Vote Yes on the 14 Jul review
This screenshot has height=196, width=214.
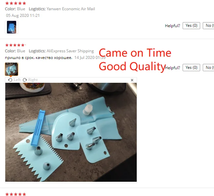[191, 68]
